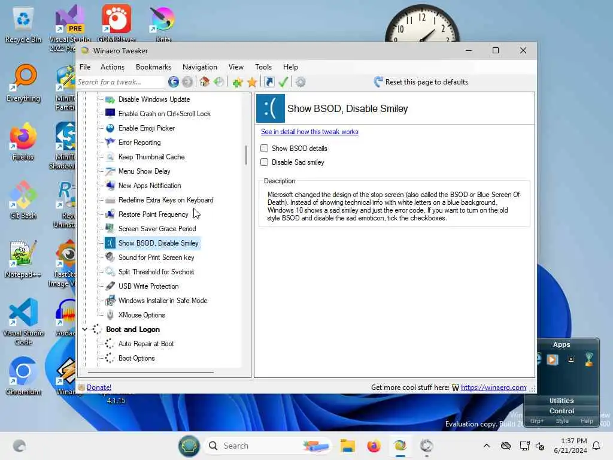This screenshot has width=613, height=460.
Task: Click the globe refresh toolbar icon
Action: coord(219,81)
